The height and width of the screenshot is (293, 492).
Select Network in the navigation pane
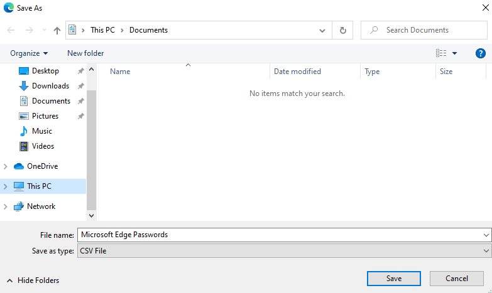click(41, 206)
